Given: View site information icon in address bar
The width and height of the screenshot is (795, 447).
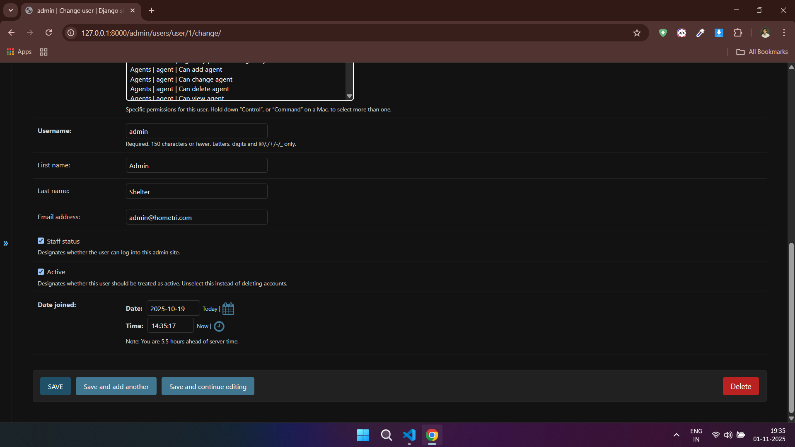Looking at the screenshot, I should [71, 33].
